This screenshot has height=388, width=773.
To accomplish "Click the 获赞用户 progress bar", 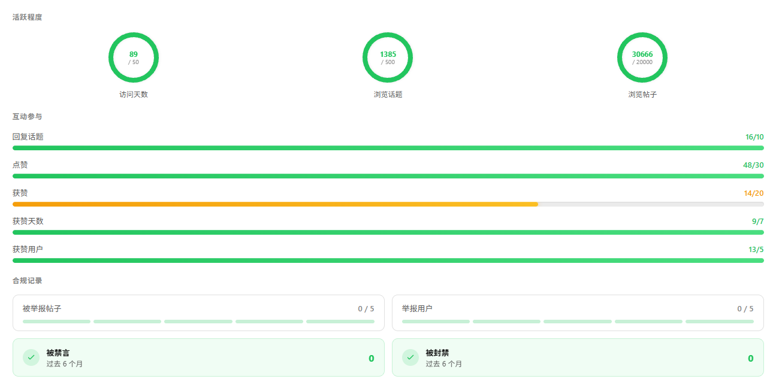I will click(x=388, y=260).
